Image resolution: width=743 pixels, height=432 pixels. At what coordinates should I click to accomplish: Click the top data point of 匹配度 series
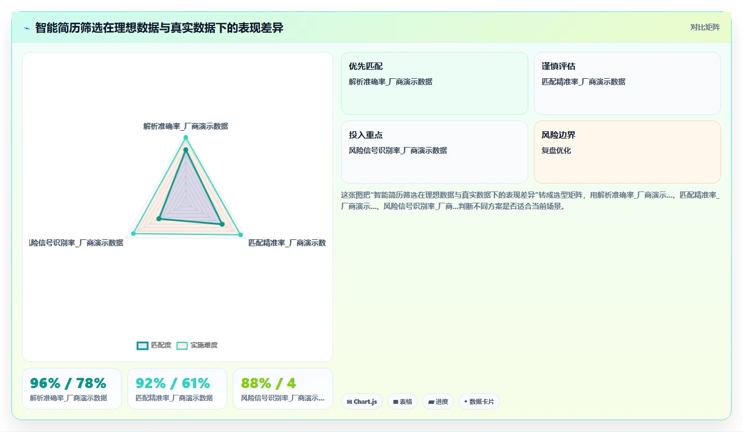click(185, 150)
